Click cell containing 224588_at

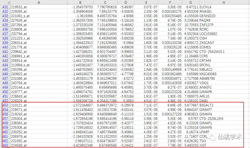(x=39, y=145)
